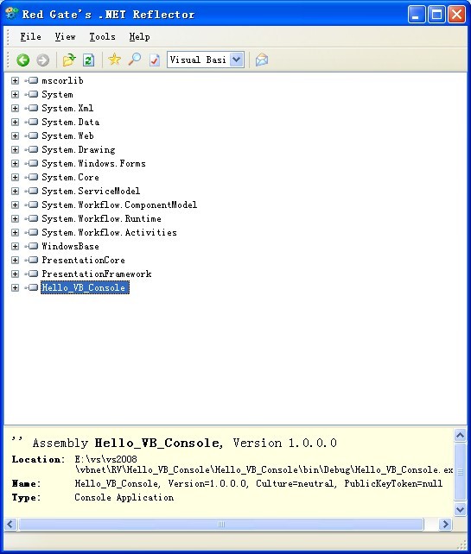Click the Reflector application icon in title bar
The height and width of the screenshot is (554, 471).
(x=12, y=14)
